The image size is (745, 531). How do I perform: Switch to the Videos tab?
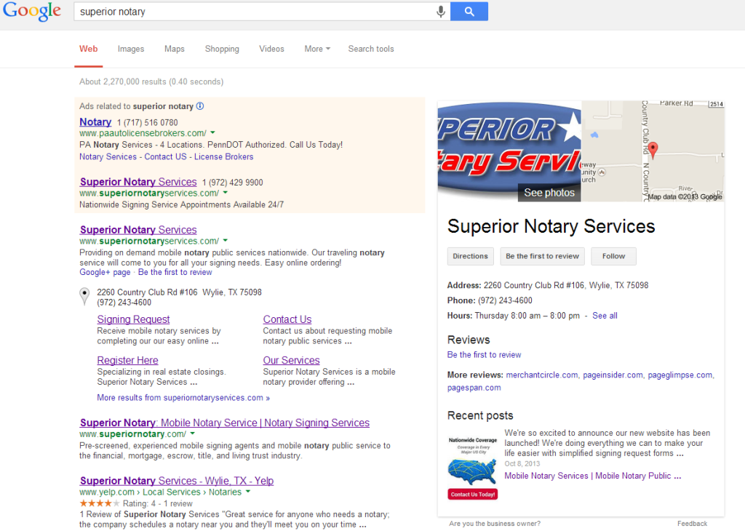pyautogui.click(x=271, y=49)
